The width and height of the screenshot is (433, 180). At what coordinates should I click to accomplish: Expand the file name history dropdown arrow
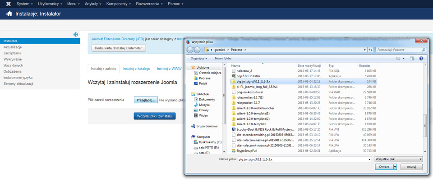pyautogui.click(x=369, y=159)
